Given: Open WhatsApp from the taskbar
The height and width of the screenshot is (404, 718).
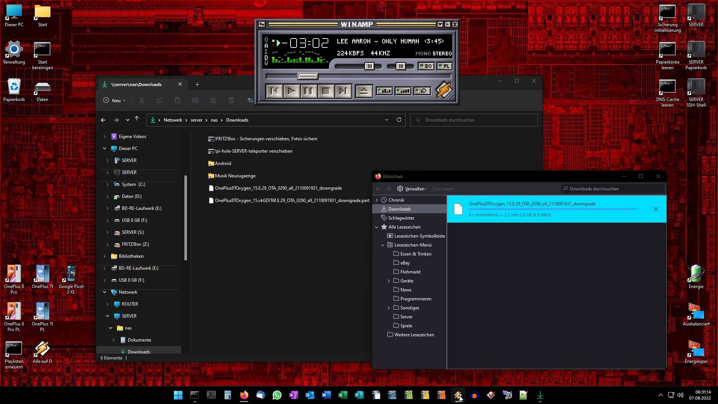Looking at the screenshot, I should (277, 395).
